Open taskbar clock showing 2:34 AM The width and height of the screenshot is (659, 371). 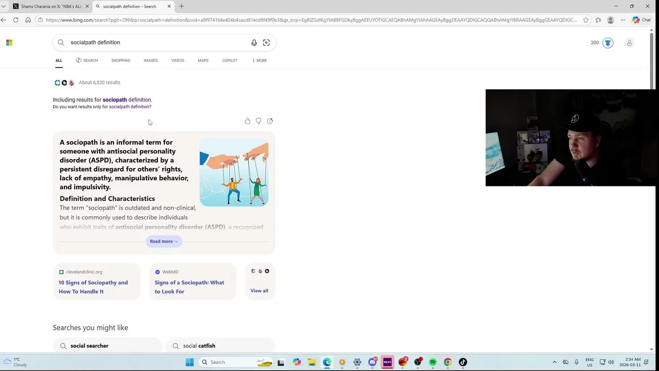tap(630, 362)
